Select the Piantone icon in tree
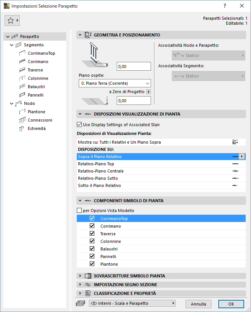The height and width of the screenshot is (312, 251). [x=22, y=112]
